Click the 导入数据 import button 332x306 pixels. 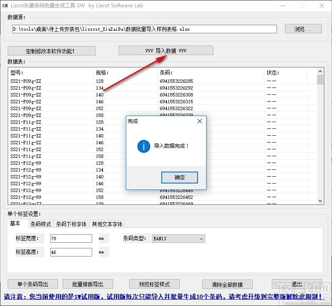[166, 50]
